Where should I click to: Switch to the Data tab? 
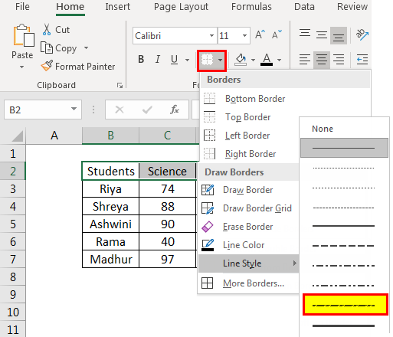pos(304,7)
